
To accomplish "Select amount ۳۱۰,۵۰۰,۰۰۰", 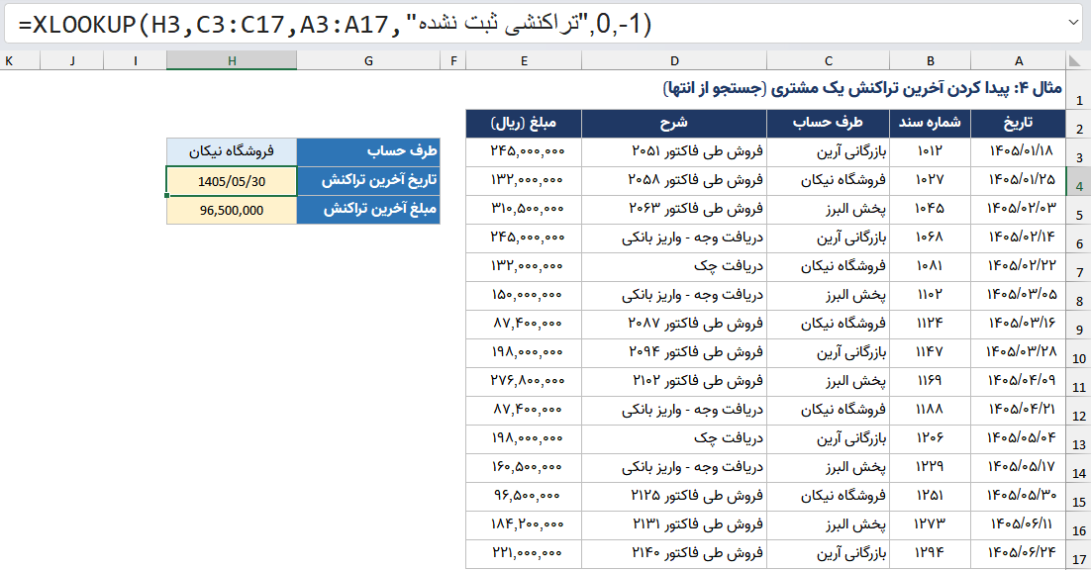I will [x=524, y=209].
